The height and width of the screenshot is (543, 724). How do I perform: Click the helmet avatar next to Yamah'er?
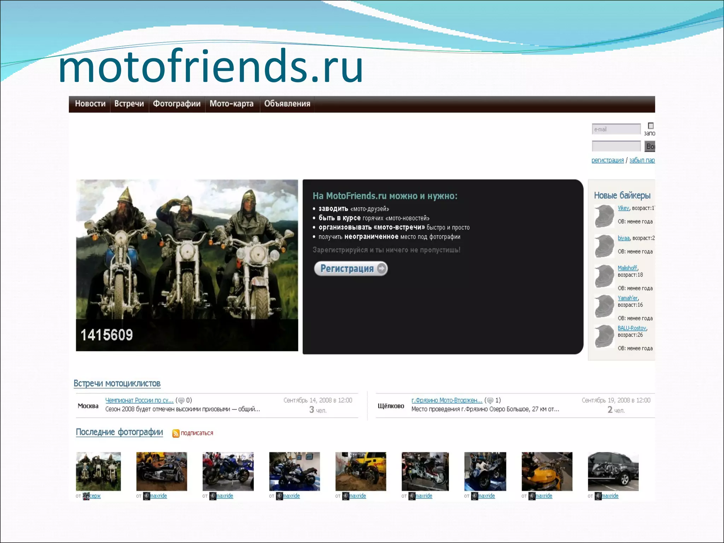point(604,306)
